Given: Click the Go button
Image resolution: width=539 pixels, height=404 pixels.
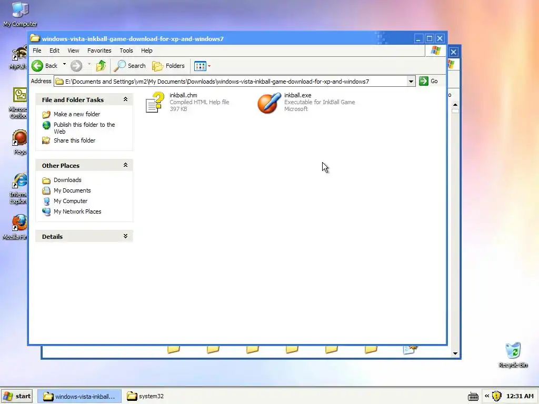Looking at the screenshot, I should tap(428, 81).
